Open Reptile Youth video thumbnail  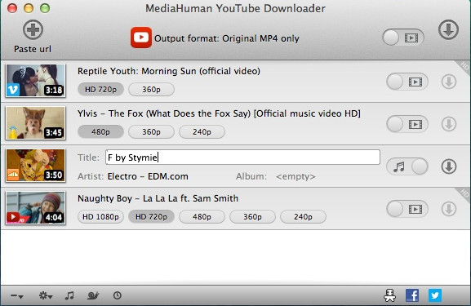tap(35, 81)
